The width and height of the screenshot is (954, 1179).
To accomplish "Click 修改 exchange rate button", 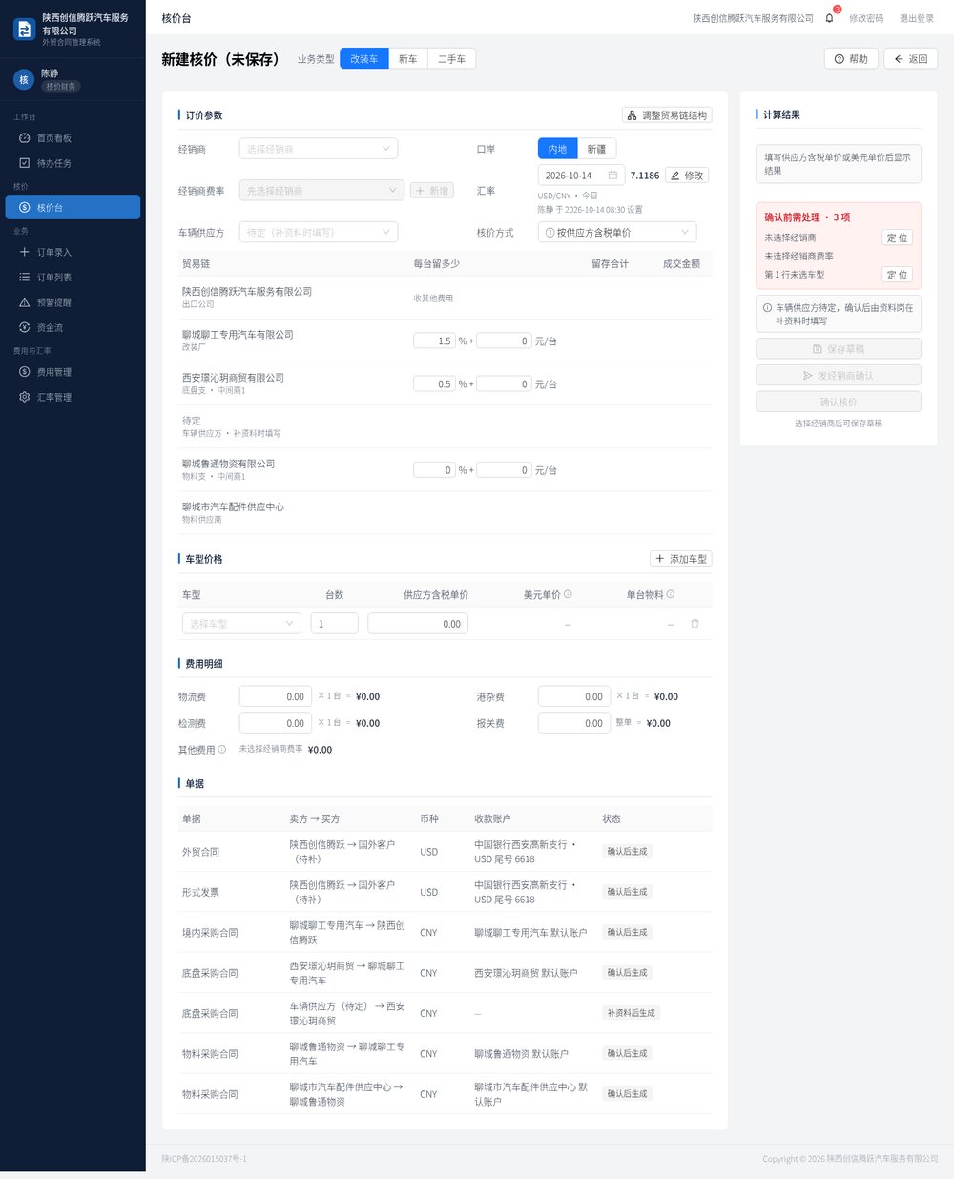I will tap(687, 176).
